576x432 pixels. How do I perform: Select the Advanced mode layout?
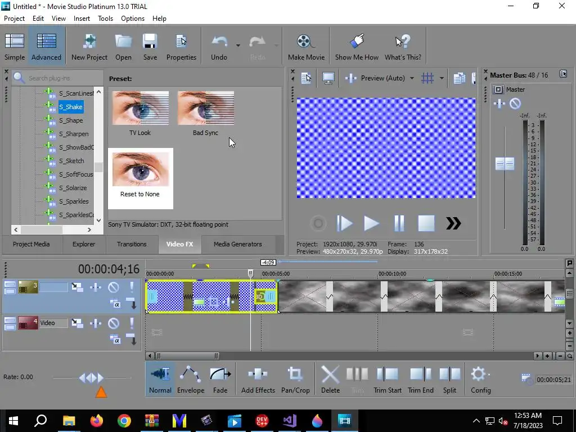46,47
